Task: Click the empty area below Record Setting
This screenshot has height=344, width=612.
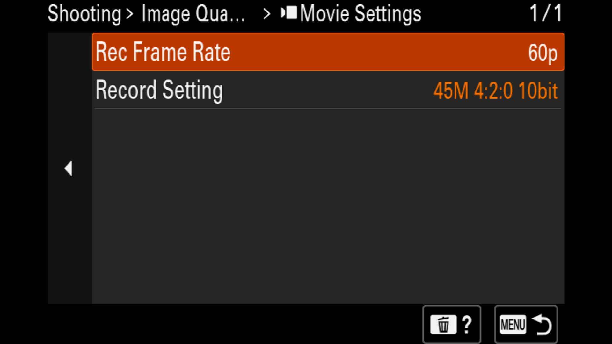Action: coord(328,206)
